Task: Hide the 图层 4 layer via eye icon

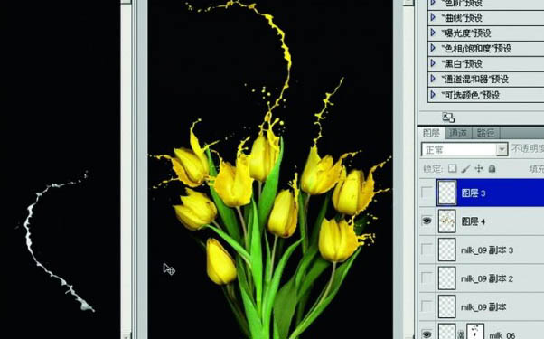Action: click(x=427, y=221)
